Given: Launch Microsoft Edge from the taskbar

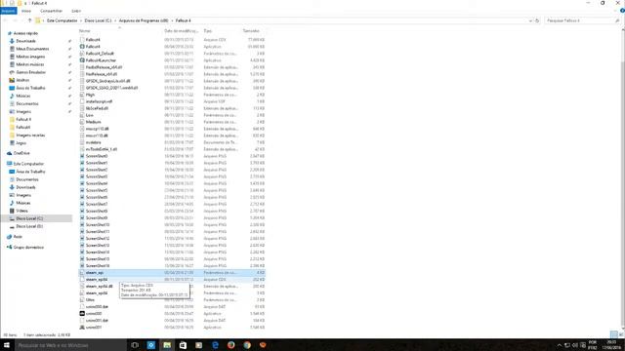Looking at the screenshot, I should pos(215,345).
